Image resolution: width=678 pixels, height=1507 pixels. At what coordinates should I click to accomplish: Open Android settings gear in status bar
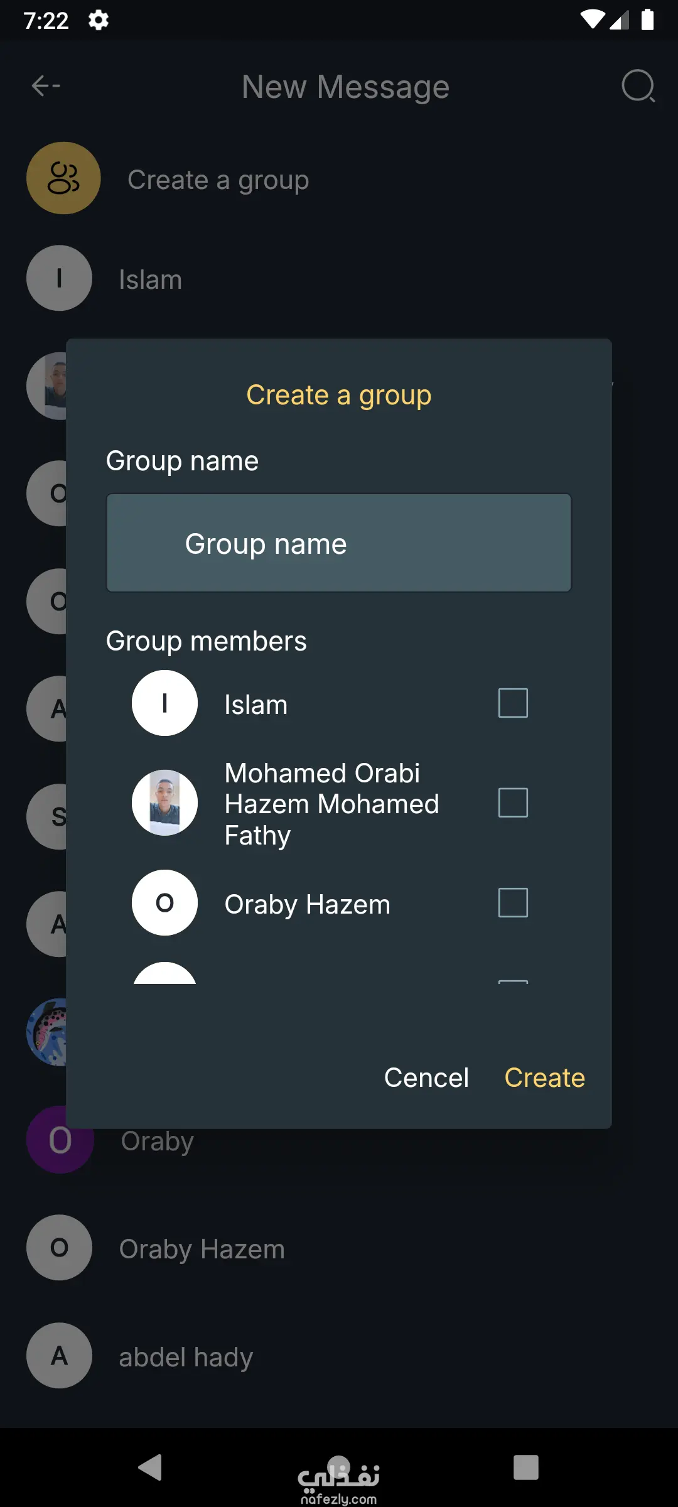click(99, 20)
